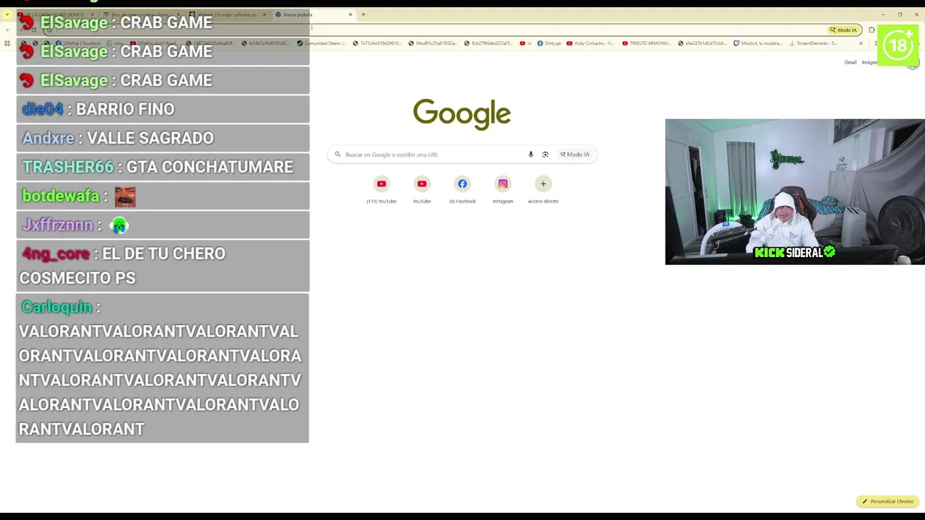Open Google Lens image search icon
The image size is (925, 520).
(x=546, y=155)
